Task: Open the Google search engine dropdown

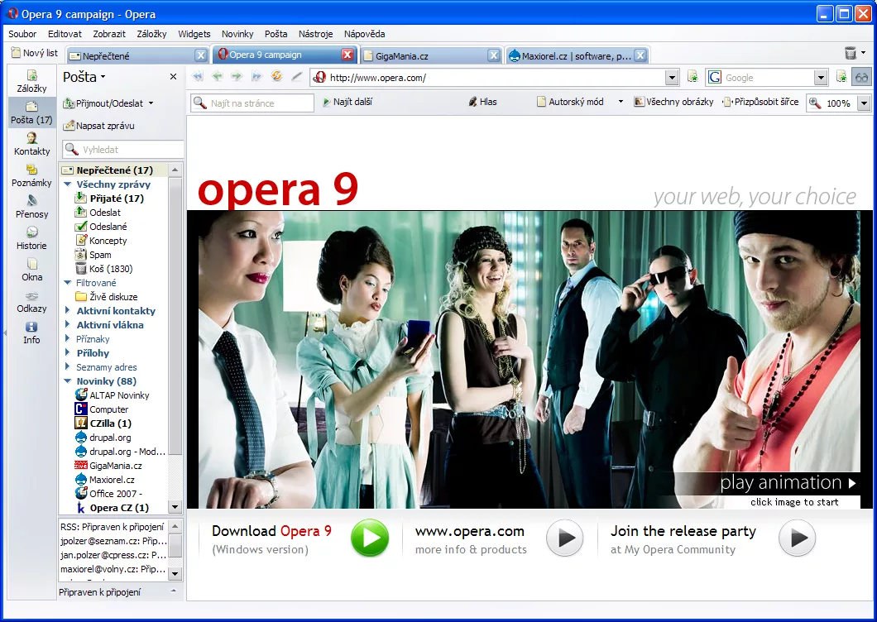Action: [821, 77]
